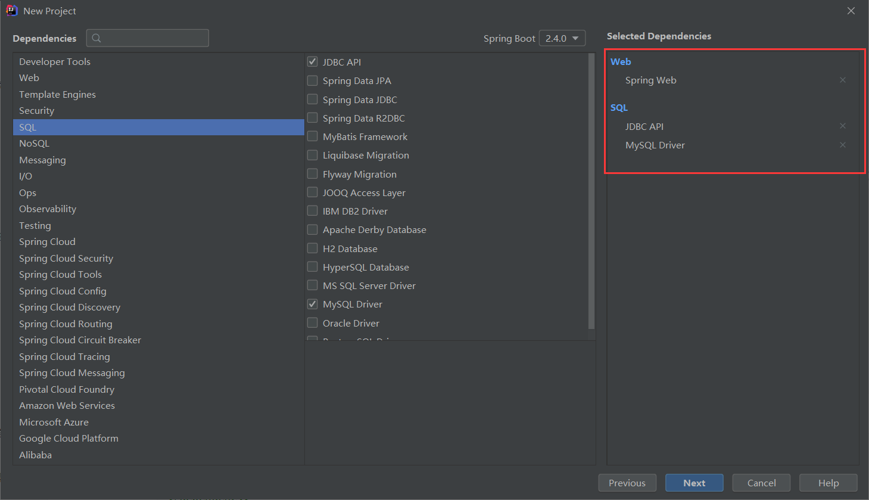This screenshot has height=500, width=869.
Task: Choose Spring Cloud Messaging category
Action: point(158,373)
